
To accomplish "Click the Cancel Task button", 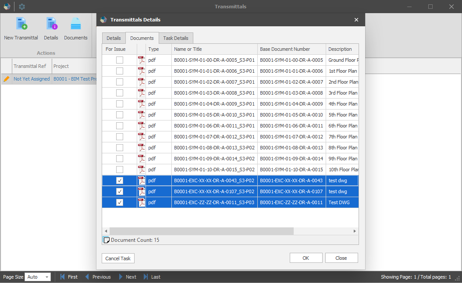I will point(118,258).
